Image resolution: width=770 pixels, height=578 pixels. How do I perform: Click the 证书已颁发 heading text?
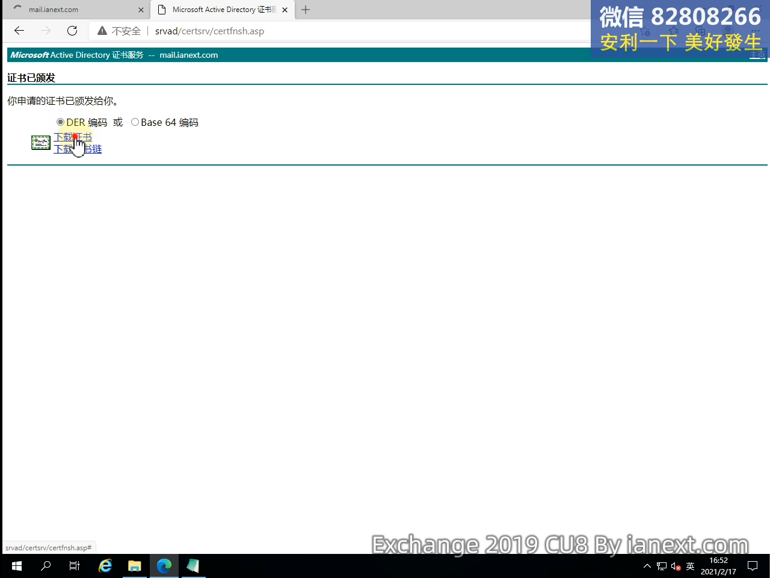(x=31, y=78)
